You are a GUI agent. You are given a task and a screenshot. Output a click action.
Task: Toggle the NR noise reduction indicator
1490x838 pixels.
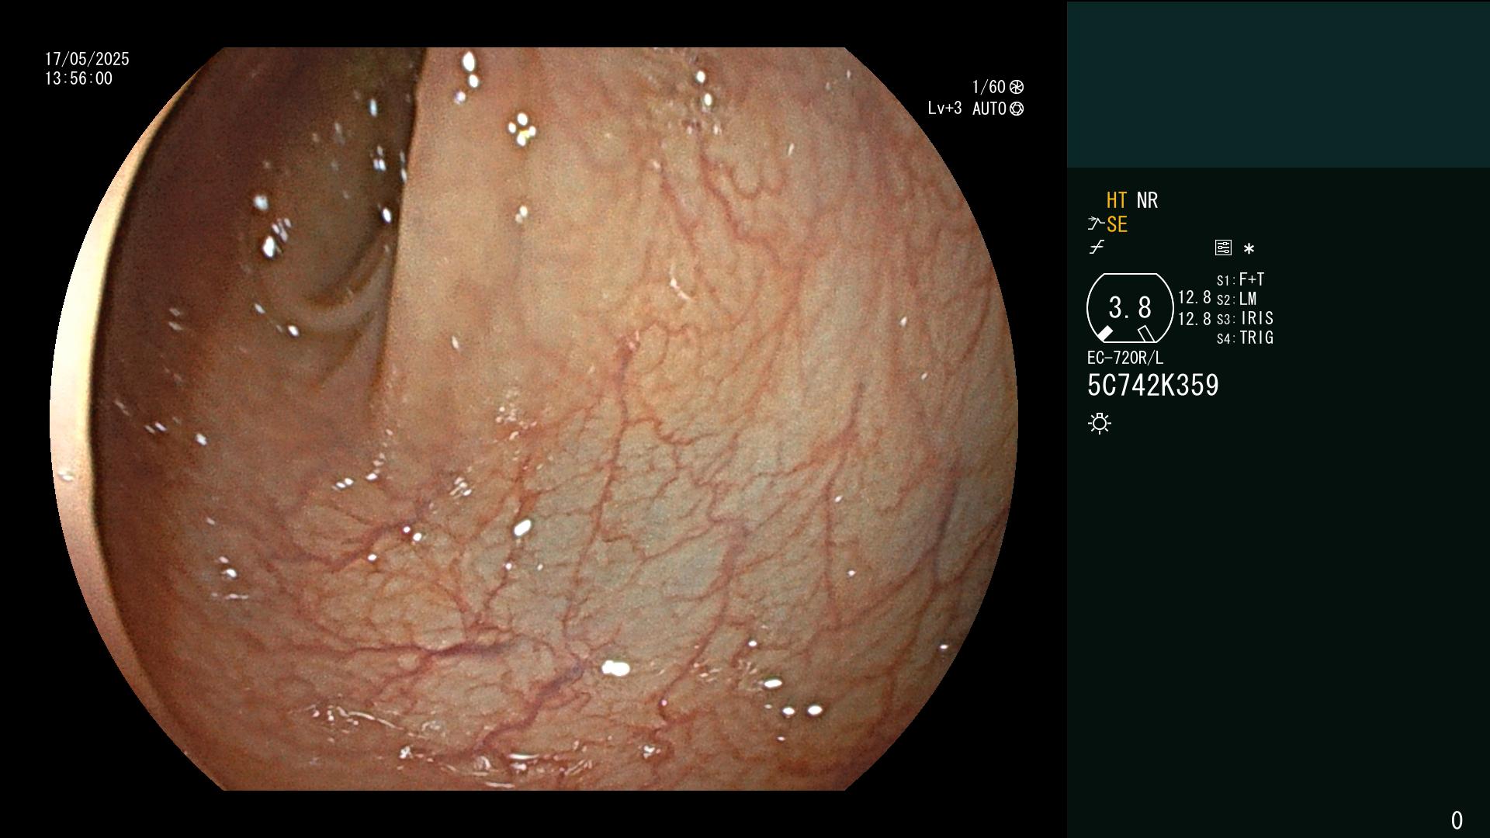(x=1147, y=201)
